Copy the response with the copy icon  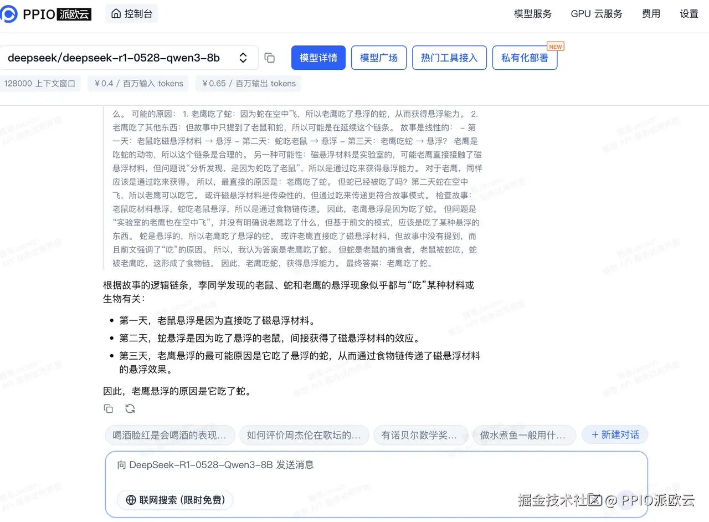(109, 409)
